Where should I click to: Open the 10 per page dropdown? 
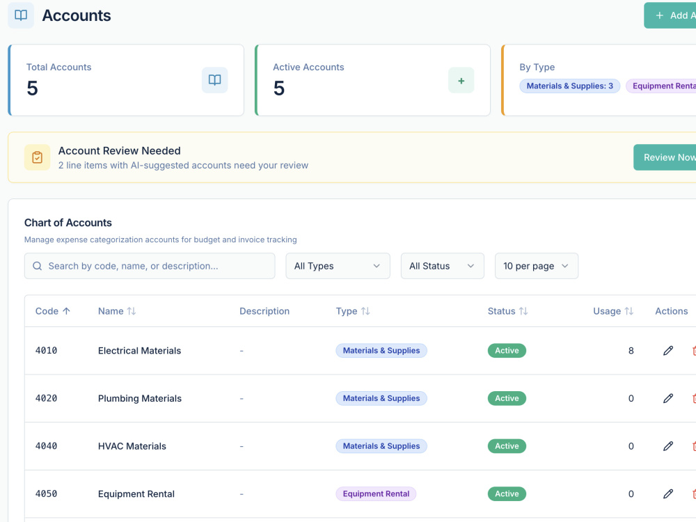[x=536, y=266]
